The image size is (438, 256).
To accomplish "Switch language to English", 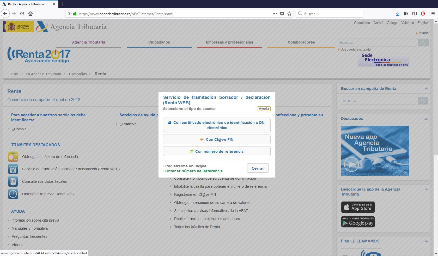I will (x=423, y=23).
